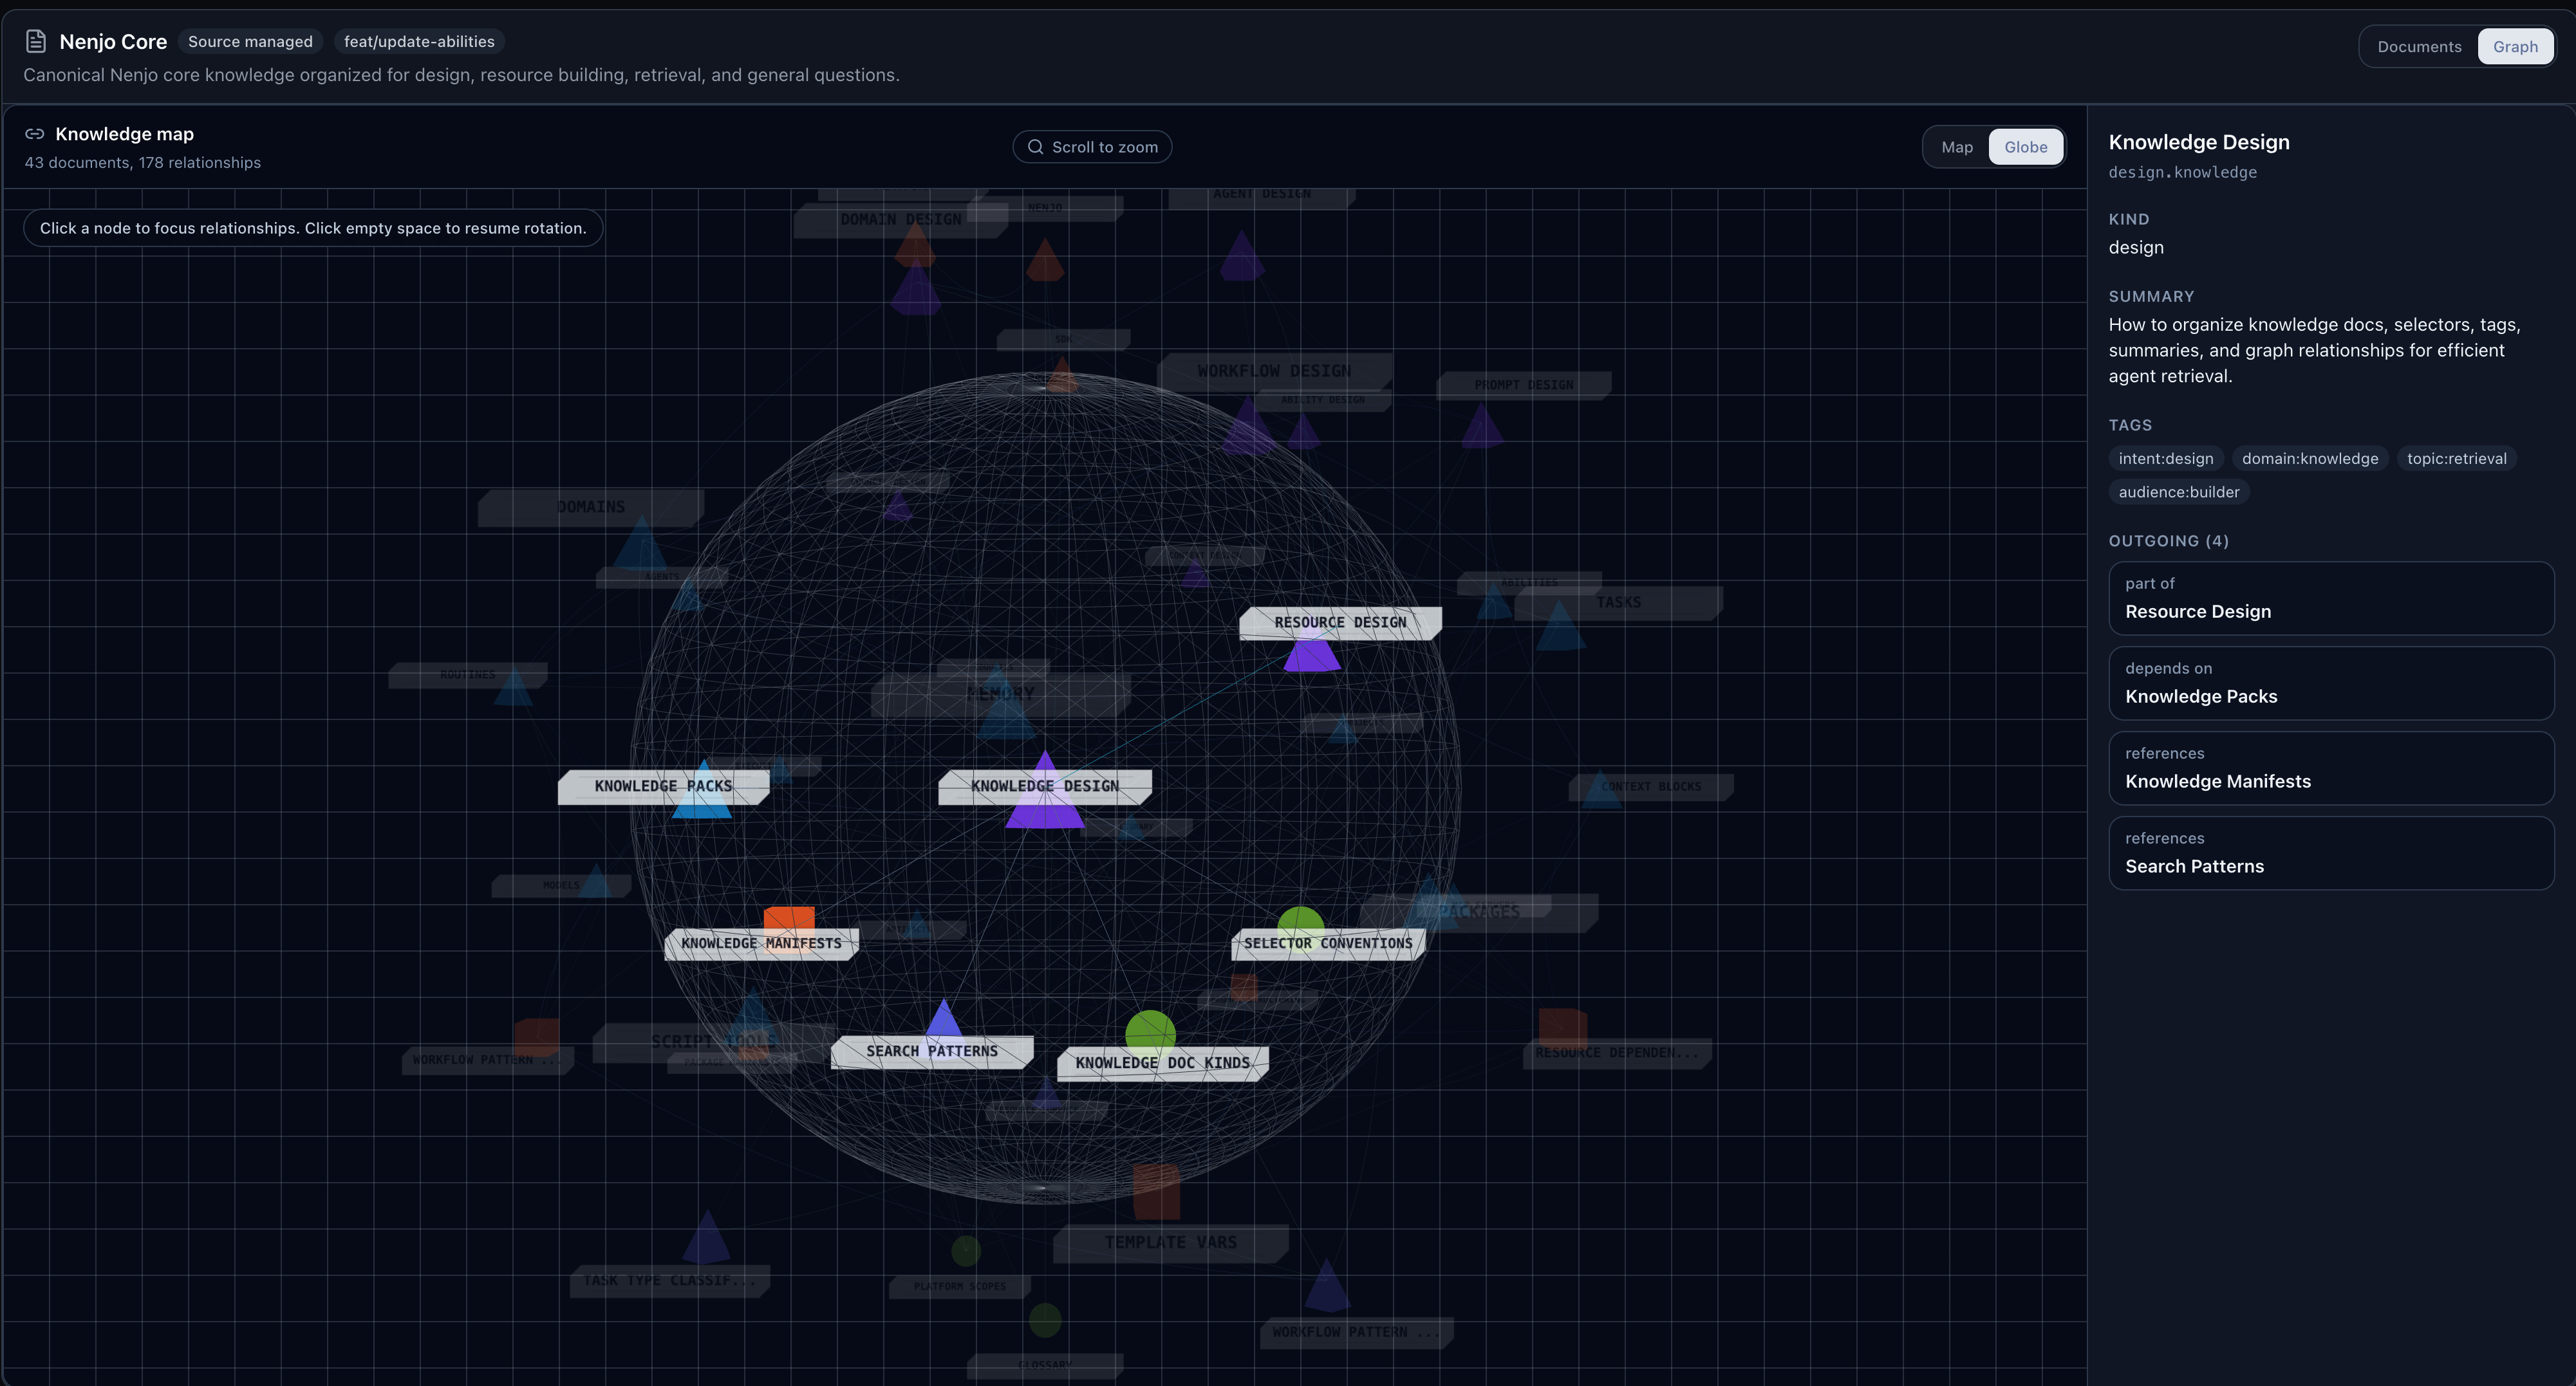Select the blue Context Blocks cone node
The image size is (2576, 1386).
tap(1601, 790)
